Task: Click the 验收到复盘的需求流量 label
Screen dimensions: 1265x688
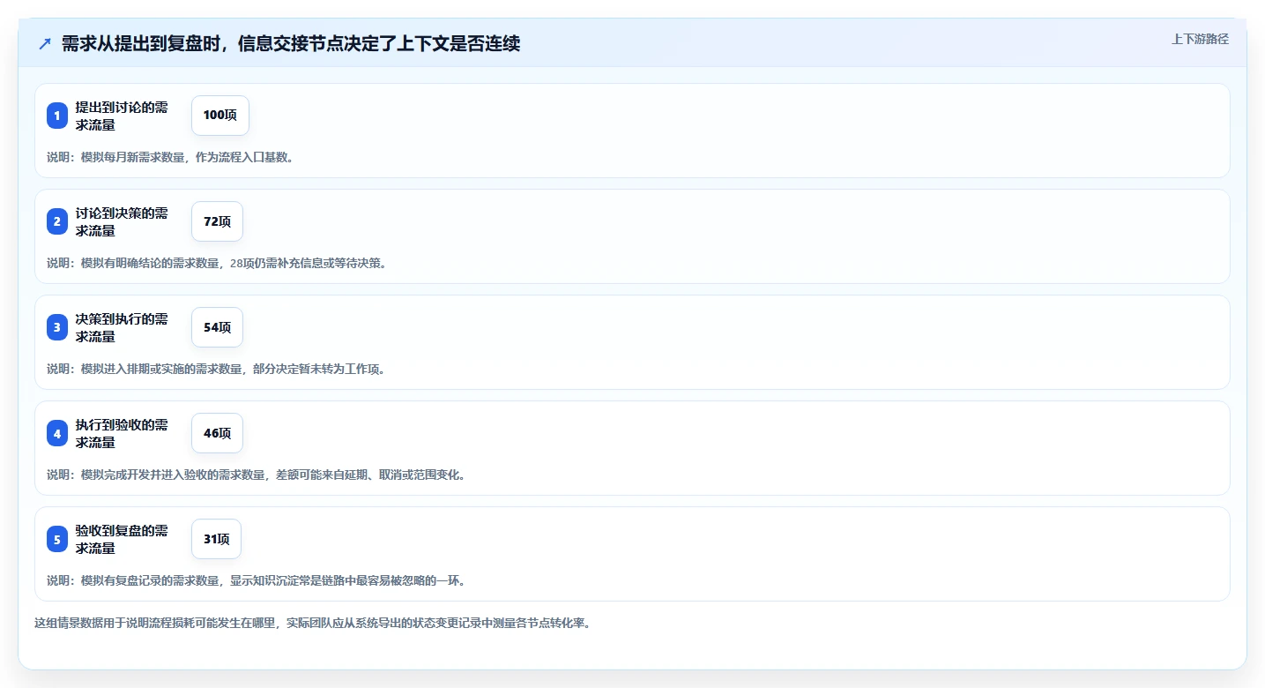Action: (x=122, y=539)
